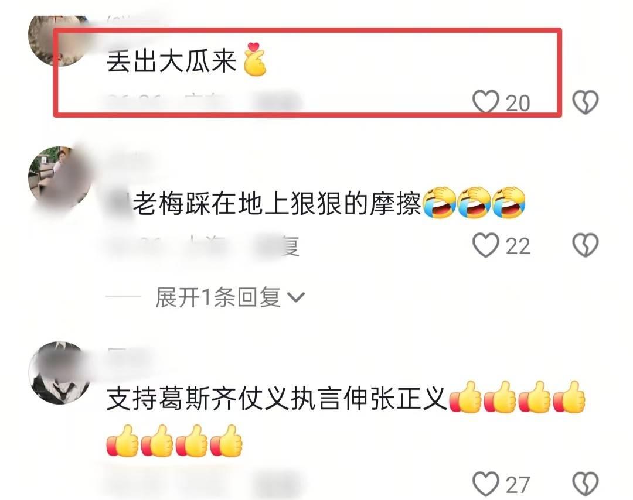Tap broken heart beside "丢出大瓜来" comment
Image resolution: width=633 pixels, height=500 pixels.
(586, 102)
